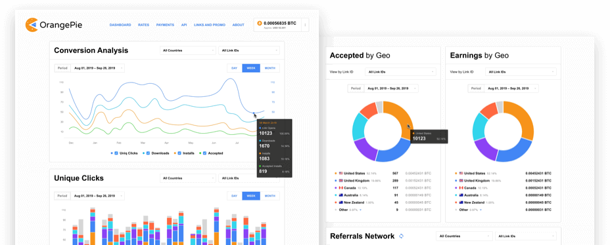Click the Canada flag in Earnings list
Image resolution: width=610 pixels, height=245 pixels.
461,188
